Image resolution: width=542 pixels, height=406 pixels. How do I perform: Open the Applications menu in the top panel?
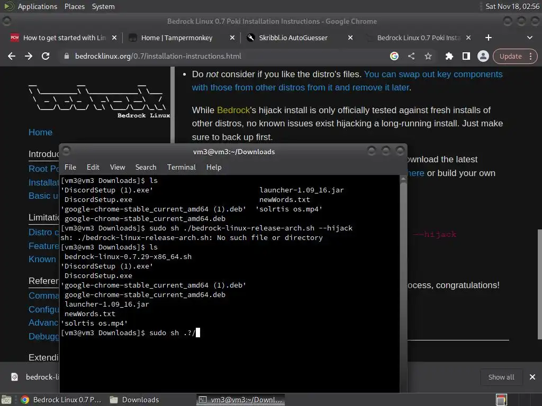point(38,6)
